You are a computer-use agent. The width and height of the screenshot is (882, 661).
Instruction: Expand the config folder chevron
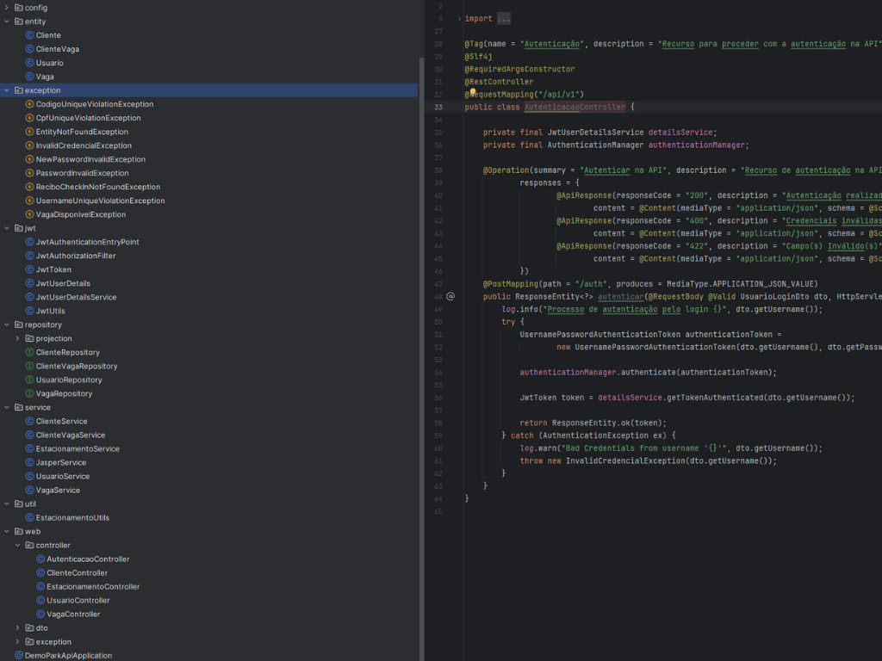tap(7, 7)
